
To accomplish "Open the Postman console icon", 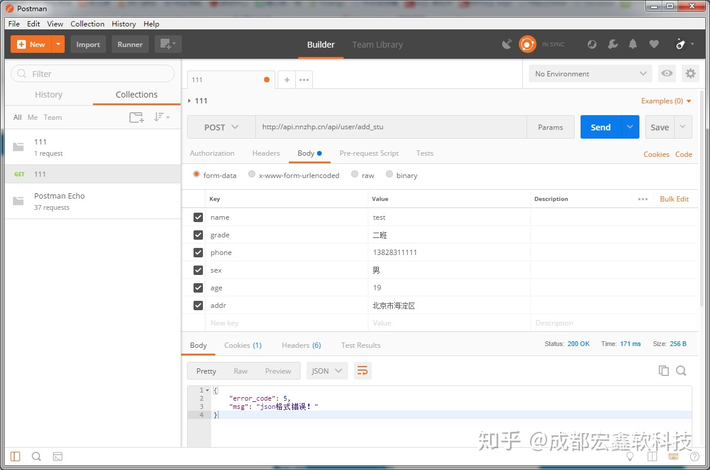I will [58, 456].
